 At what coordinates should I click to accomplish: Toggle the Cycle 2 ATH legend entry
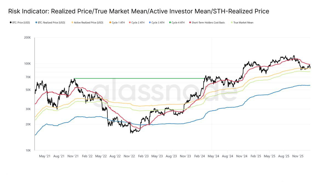[x=137, y=22]
